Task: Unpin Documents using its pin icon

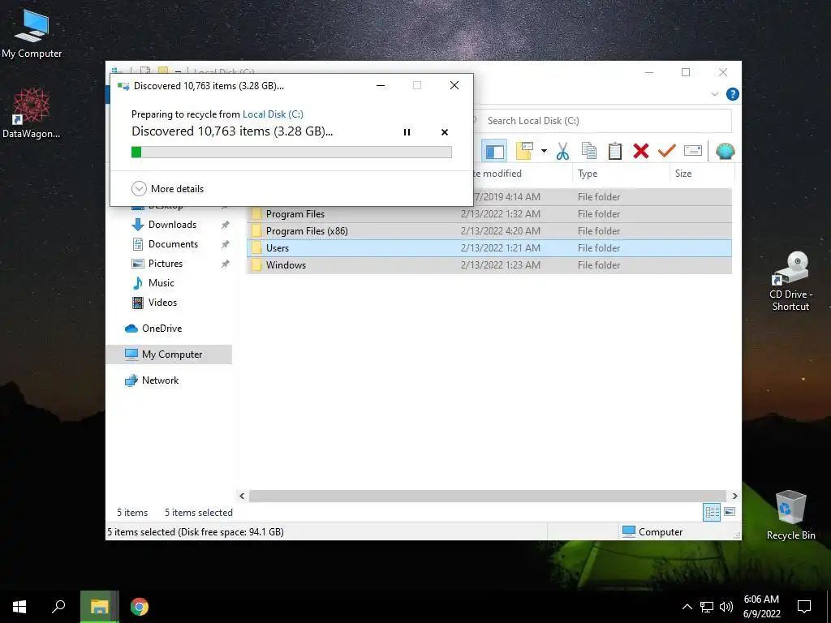Action: (x=226, y=244)
